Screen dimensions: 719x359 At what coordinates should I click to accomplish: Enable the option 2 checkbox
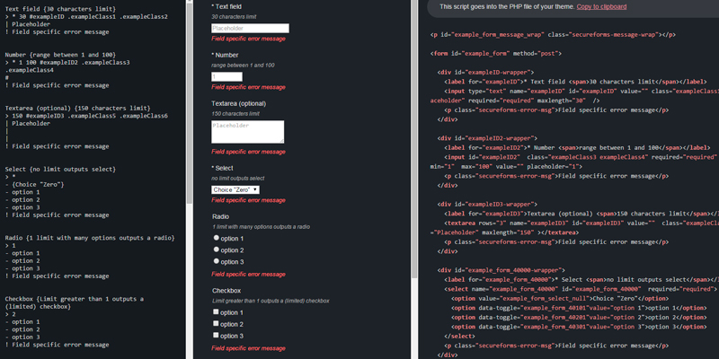[216, 324]
